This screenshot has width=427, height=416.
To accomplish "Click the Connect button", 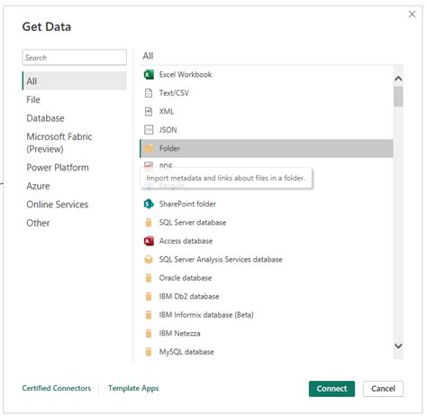I will [x=332, y=389].
